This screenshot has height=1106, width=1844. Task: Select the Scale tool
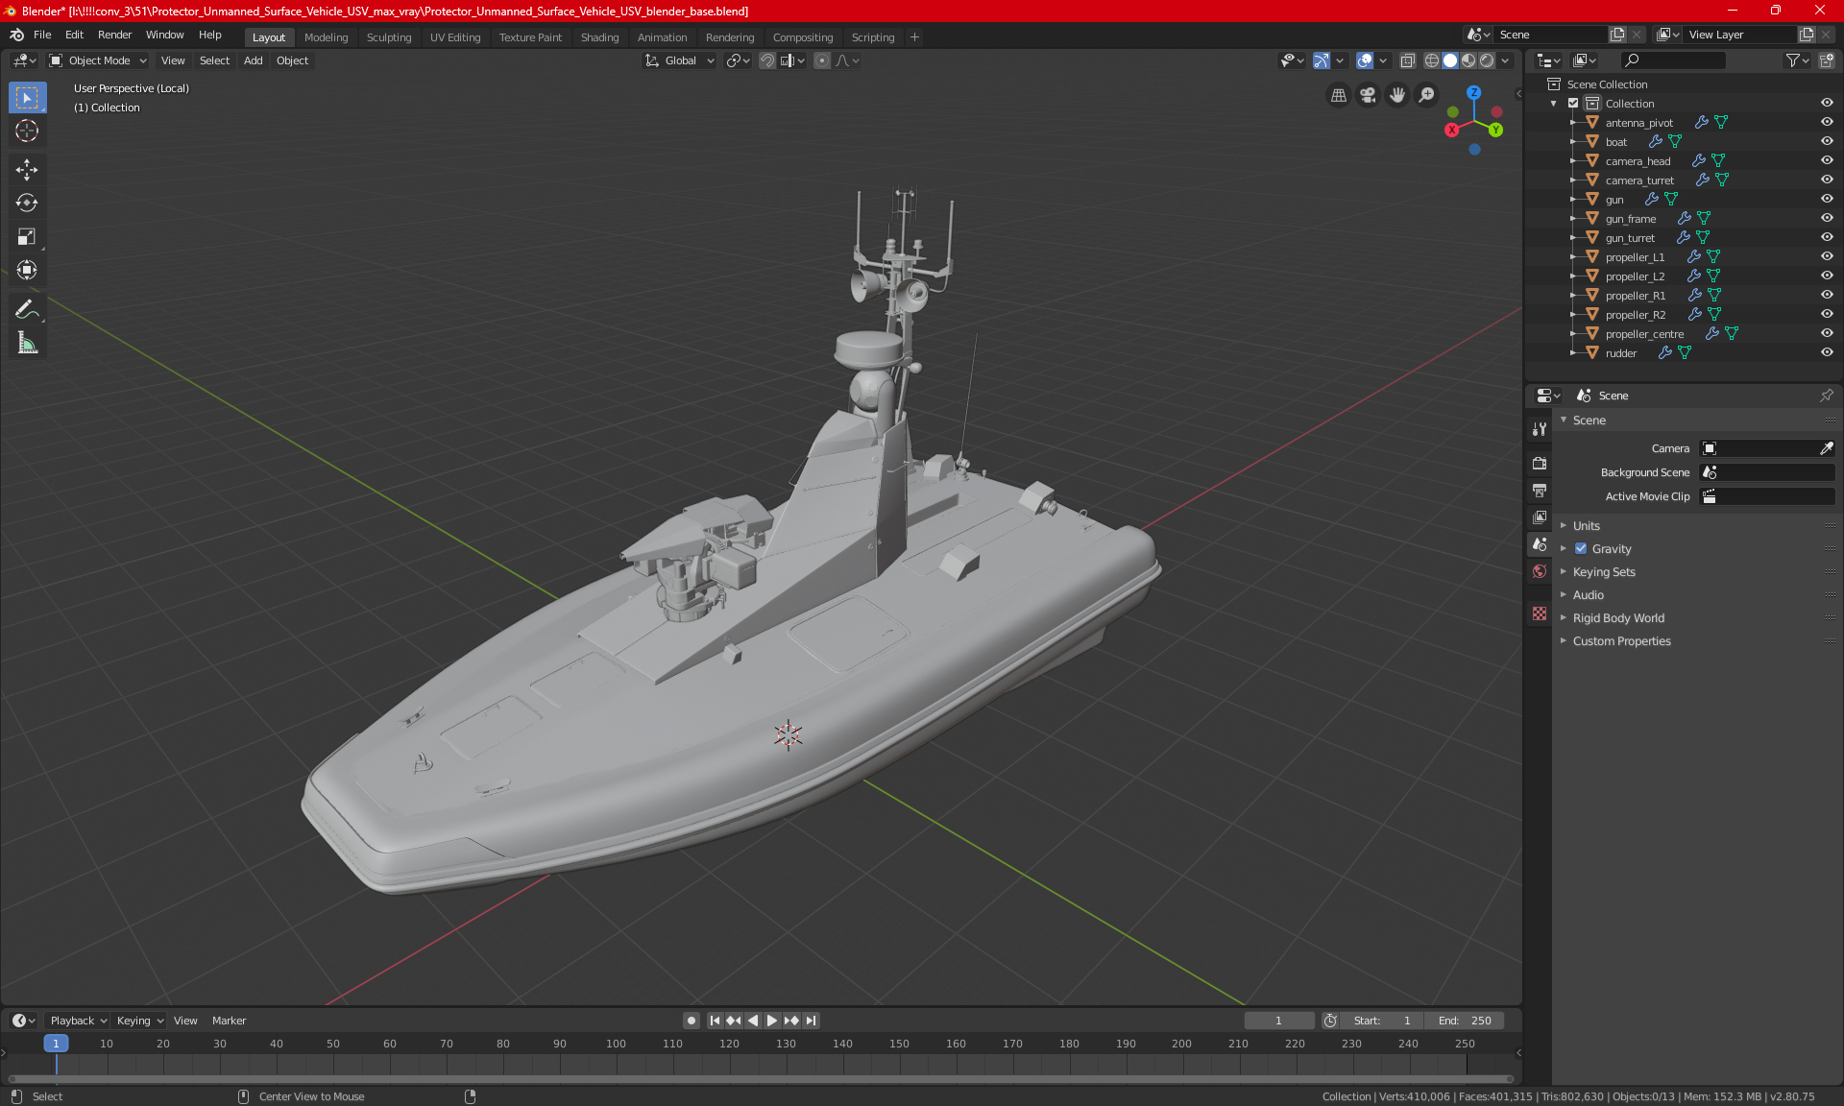pos(27,236)
